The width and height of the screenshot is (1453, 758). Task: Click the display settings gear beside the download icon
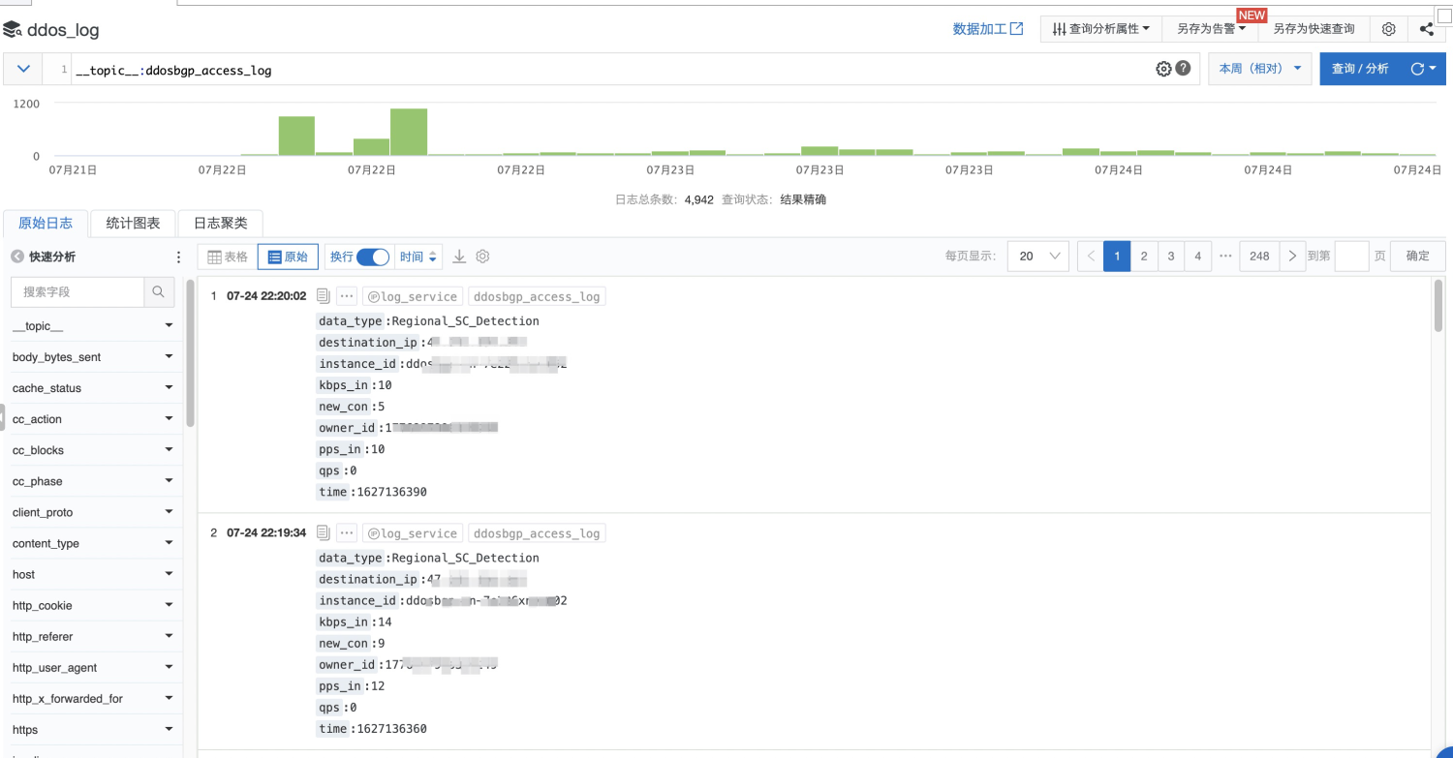[x=482, y=256]
